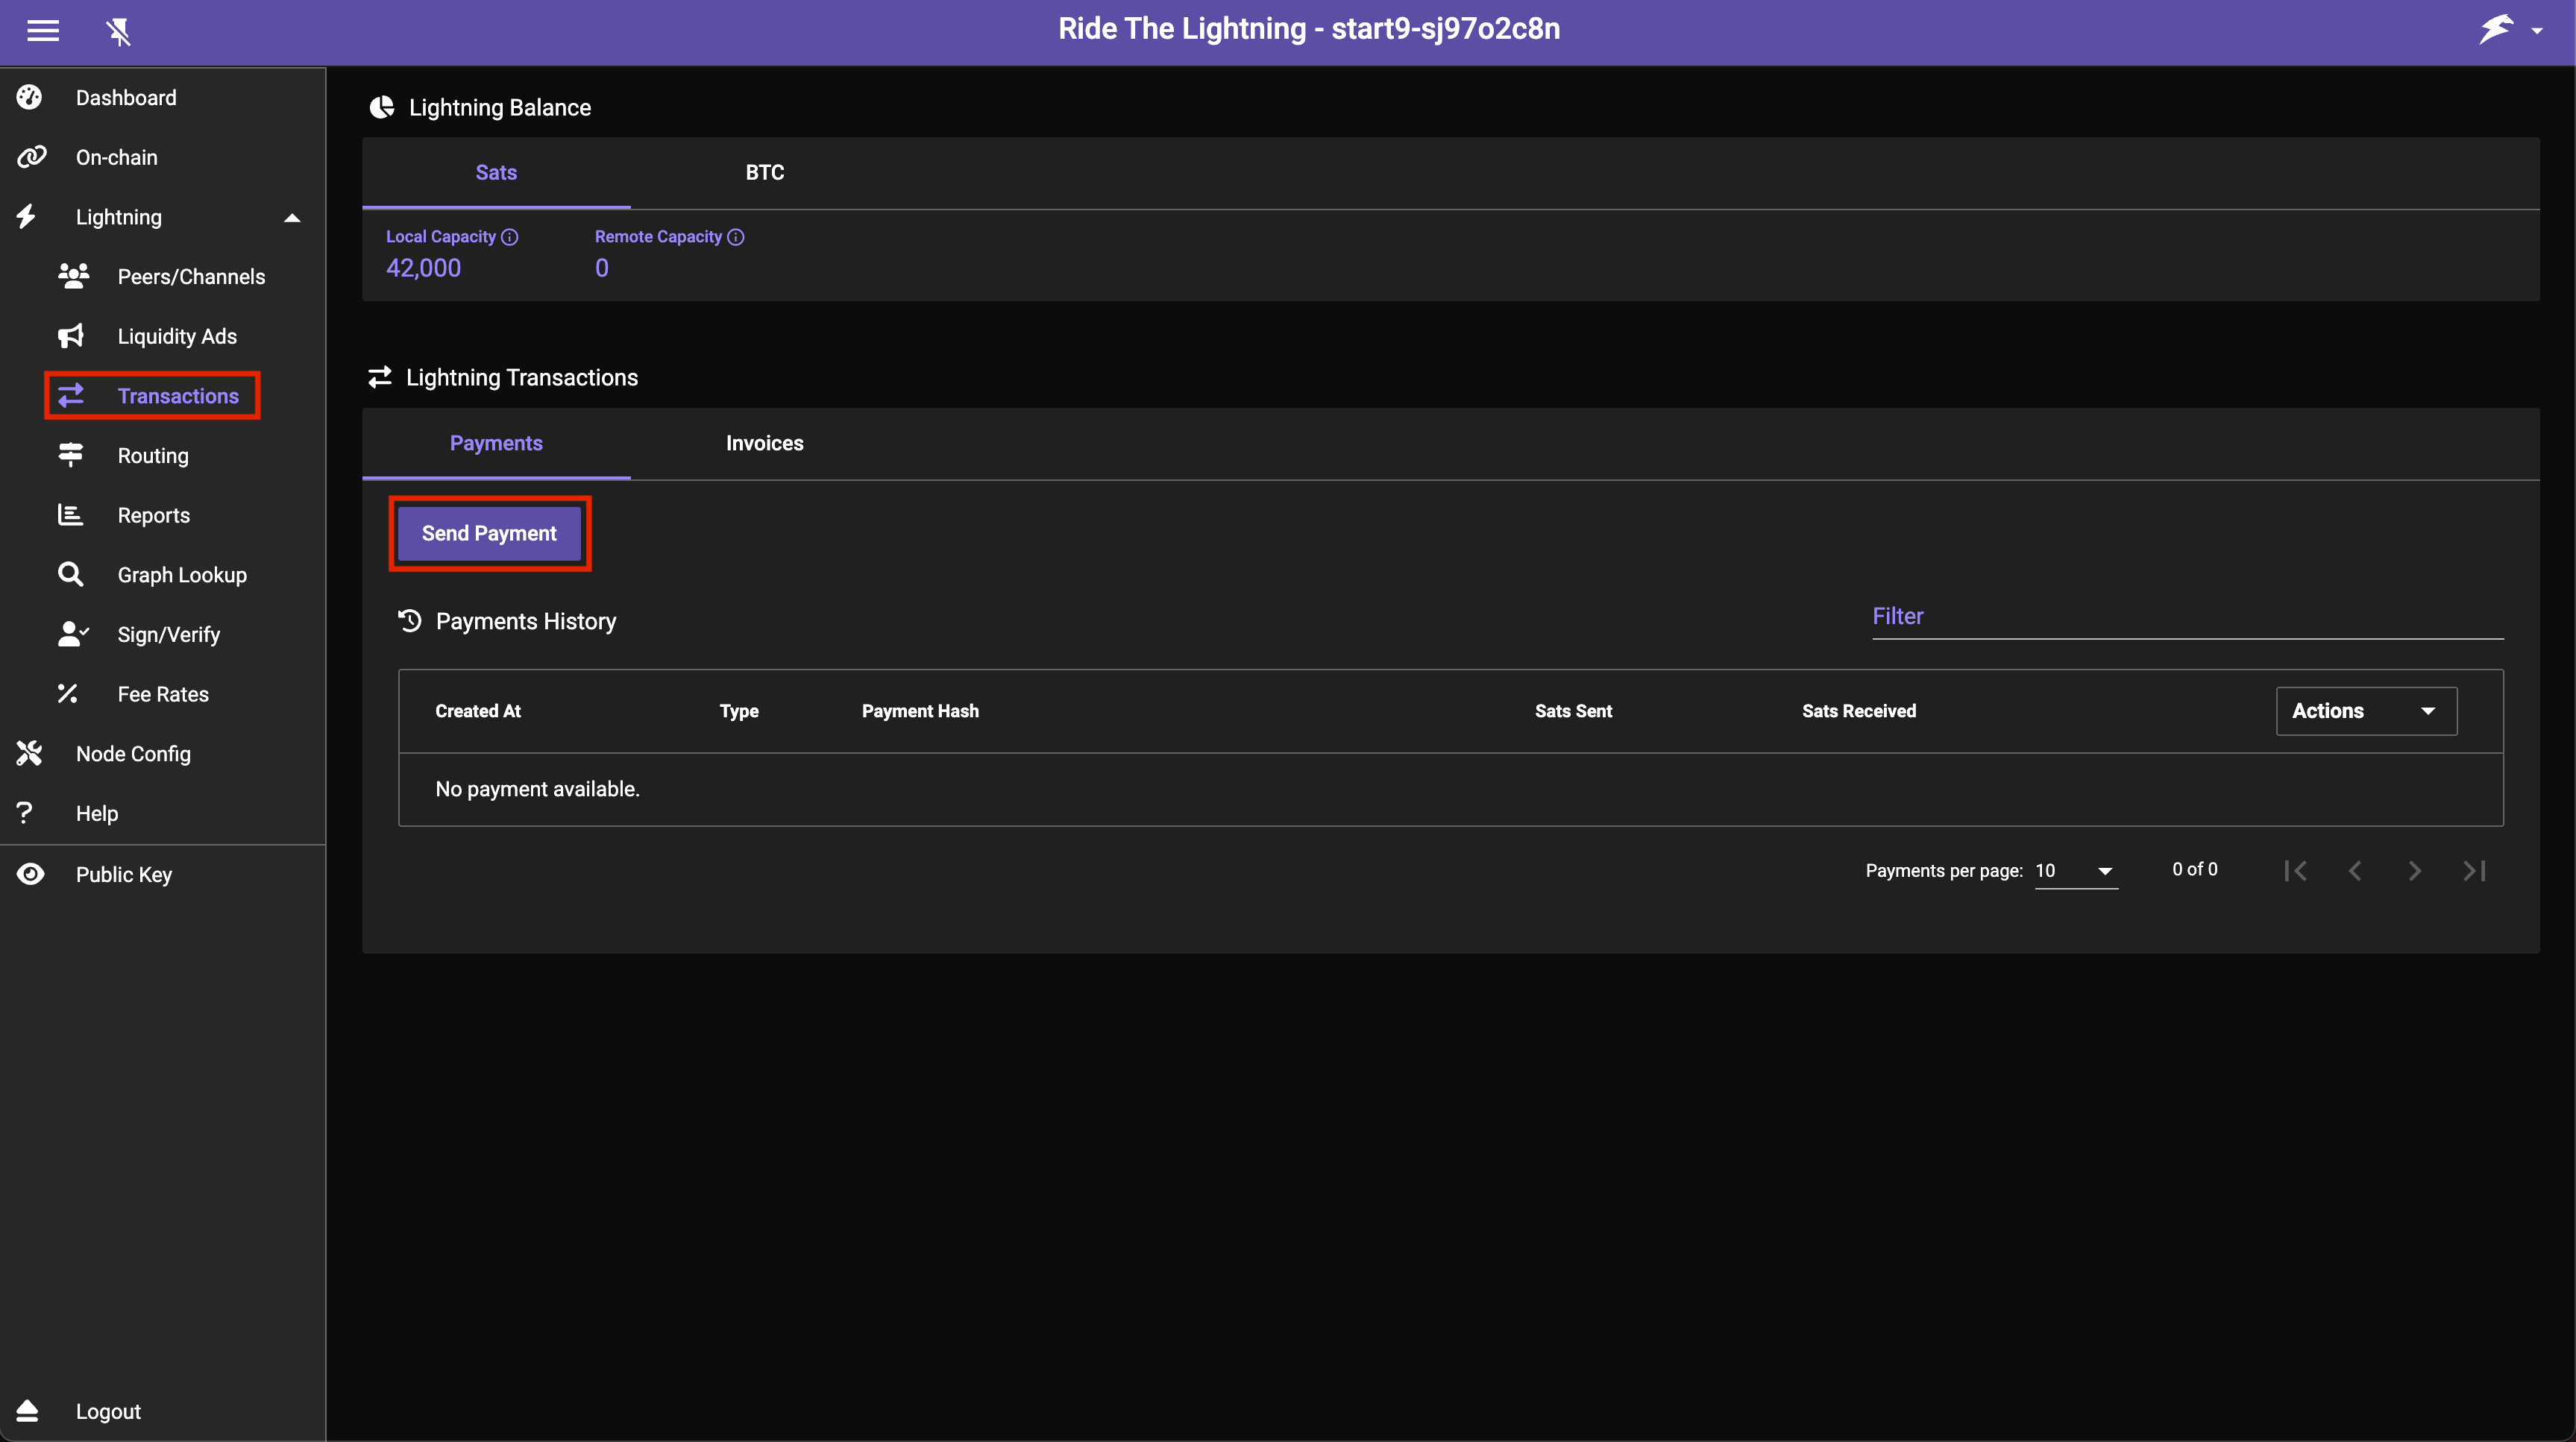
Task: Click the Logout option in sidebar
Action: (106, 1410)
